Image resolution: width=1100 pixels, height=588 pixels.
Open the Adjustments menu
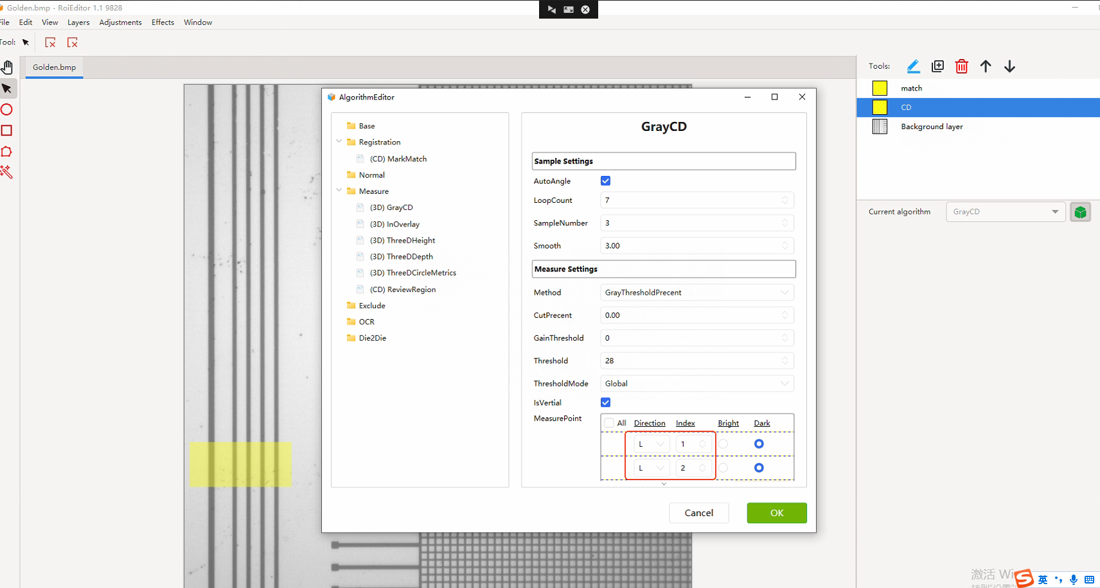point(120,22)
